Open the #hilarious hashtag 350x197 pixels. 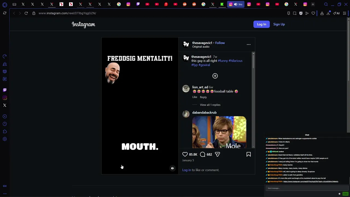pyautogui.click(x=235, y=61)
